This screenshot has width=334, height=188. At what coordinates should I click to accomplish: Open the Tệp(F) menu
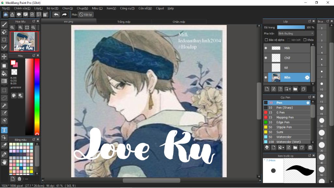[6, 8]
